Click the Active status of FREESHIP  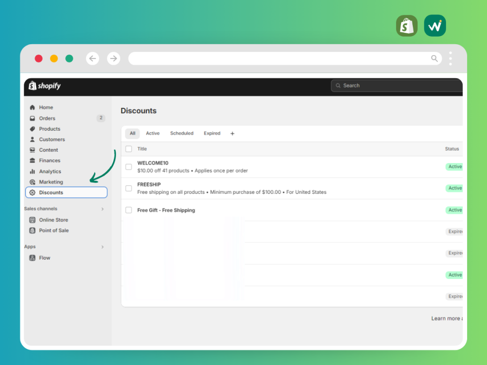click(454, 188)
